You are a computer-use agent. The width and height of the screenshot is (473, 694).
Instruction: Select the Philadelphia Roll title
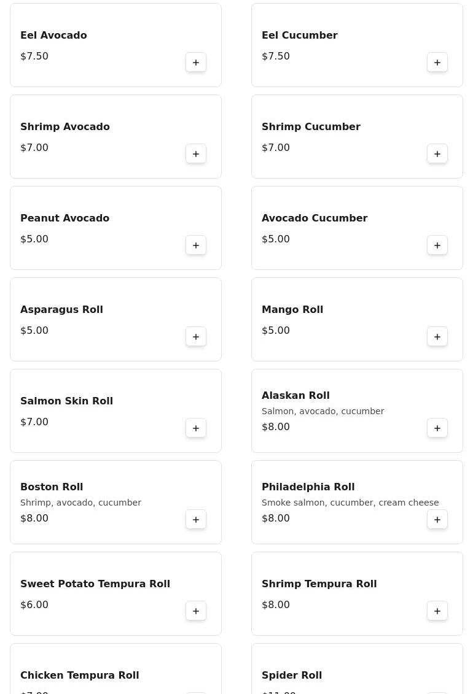(308, 487)
